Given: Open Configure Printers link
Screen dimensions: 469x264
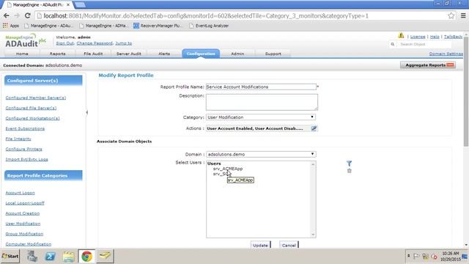Looking at the screenshot, I should [24, 149].
